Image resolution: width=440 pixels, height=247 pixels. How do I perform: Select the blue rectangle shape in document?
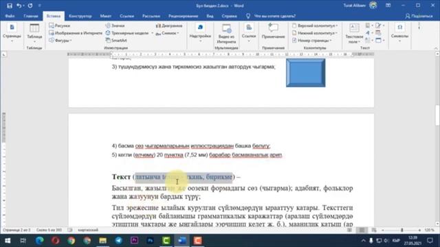click(x=305, y=73)
